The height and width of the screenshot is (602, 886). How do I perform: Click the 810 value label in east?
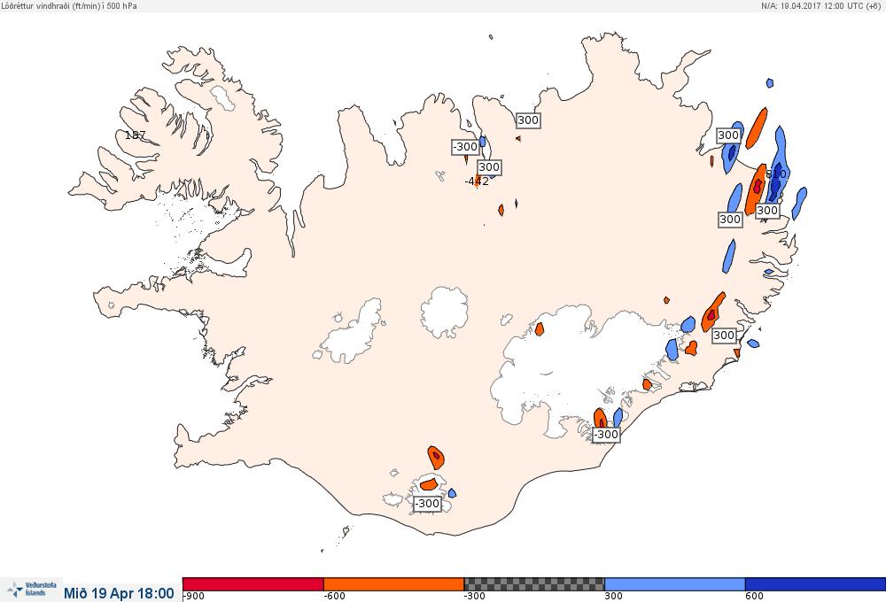click(775, 174)
